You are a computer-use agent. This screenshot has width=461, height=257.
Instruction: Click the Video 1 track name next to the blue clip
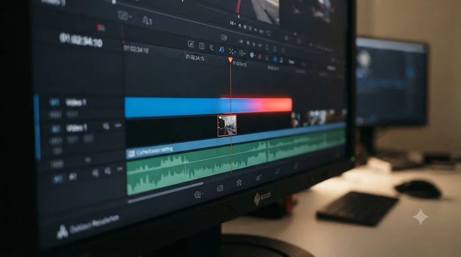point(75,102)
